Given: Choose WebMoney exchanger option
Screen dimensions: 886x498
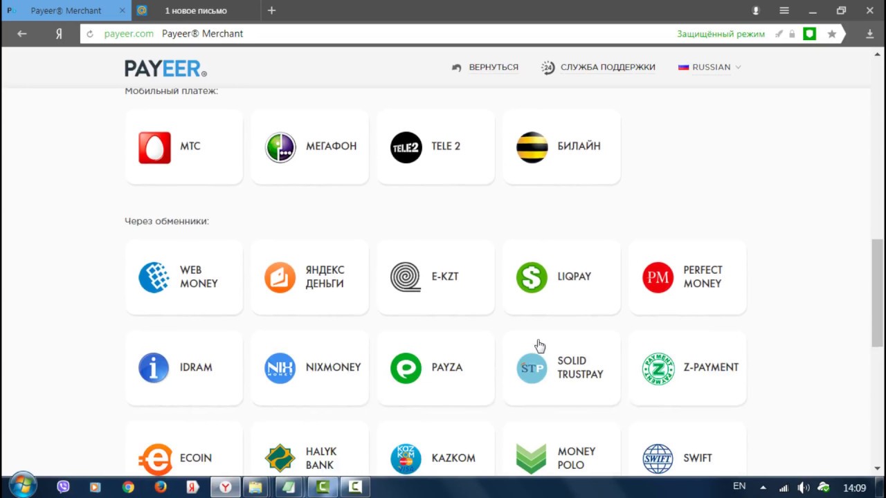Looking at the screenshot, I should 183,277.
